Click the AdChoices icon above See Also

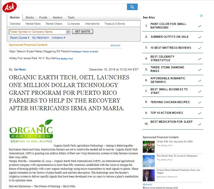tap(202, 16)
